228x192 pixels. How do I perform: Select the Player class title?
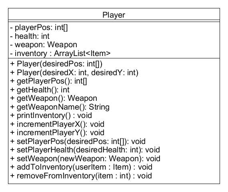(114, 15)
